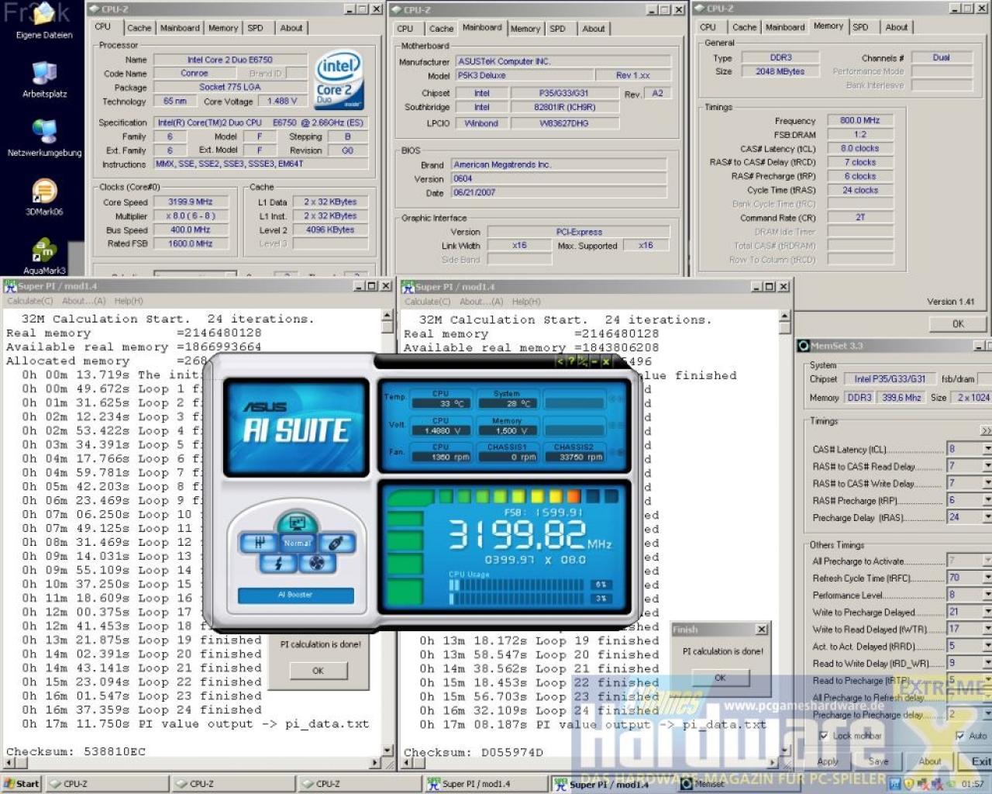
Task: Click the right Super PI vertical scrollbar up arrow
Action: coord(785,316)
